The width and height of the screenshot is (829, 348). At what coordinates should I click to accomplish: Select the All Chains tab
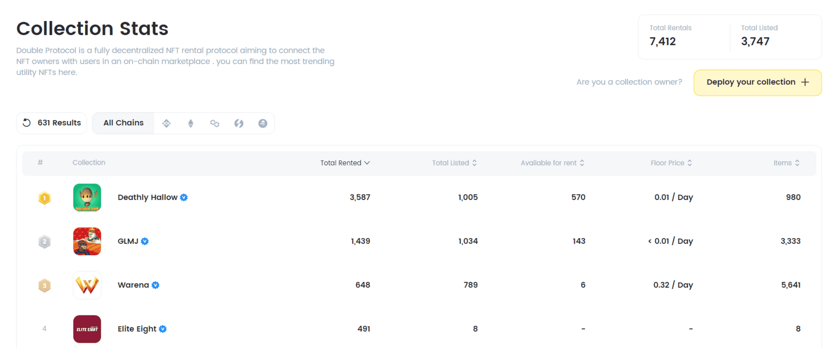click(124, 123)
